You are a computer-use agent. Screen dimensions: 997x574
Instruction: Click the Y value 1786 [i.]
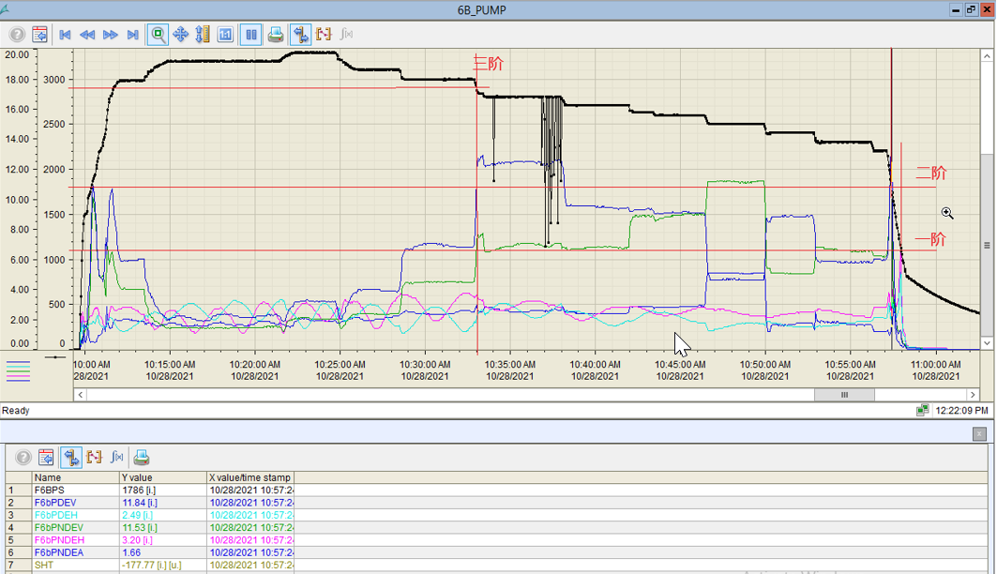click(x=139, y=491)
